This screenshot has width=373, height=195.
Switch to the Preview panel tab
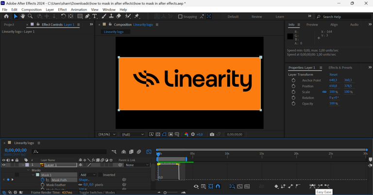[312, 25]
